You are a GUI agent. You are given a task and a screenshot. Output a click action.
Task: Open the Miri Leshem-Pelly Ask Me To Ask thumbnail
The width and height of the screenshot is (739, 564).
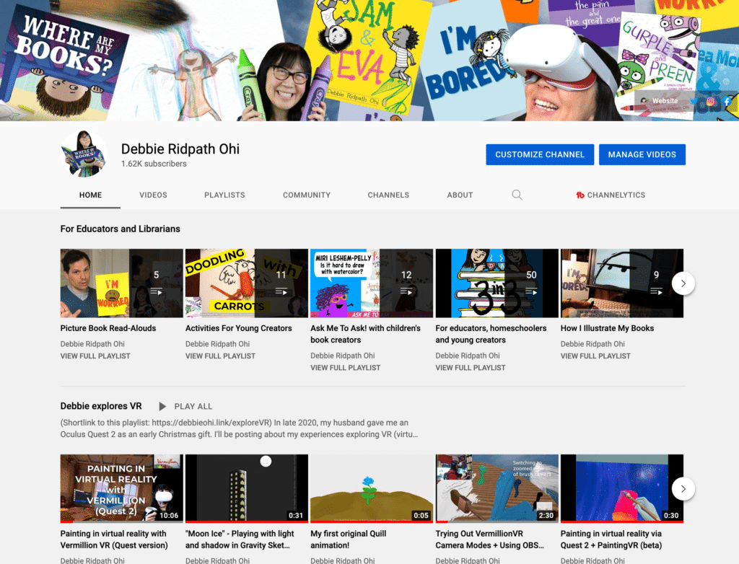pyautogui.click(x=372, y=283)
